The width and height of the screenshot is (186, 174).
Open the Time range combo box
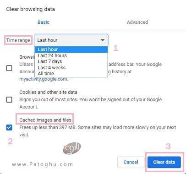point(71,40)
